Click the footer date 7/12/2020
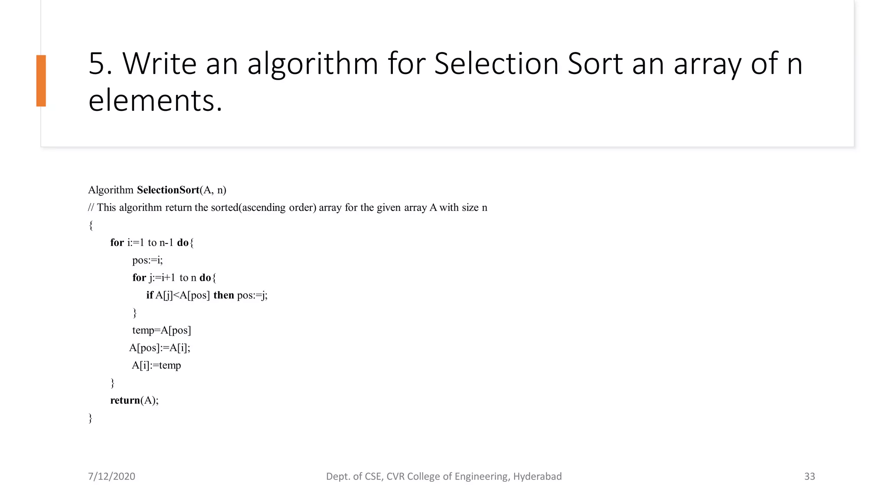Image resolution: width=888 pixels, height=499 pixels. pyautogui.click(x=111, y=476)
